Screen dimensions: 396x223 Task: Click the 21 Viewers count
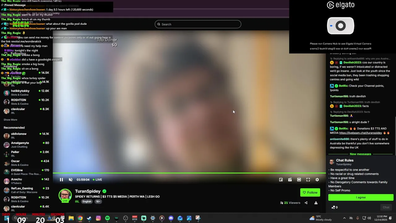pyautogui.click(x=290, y=203)
